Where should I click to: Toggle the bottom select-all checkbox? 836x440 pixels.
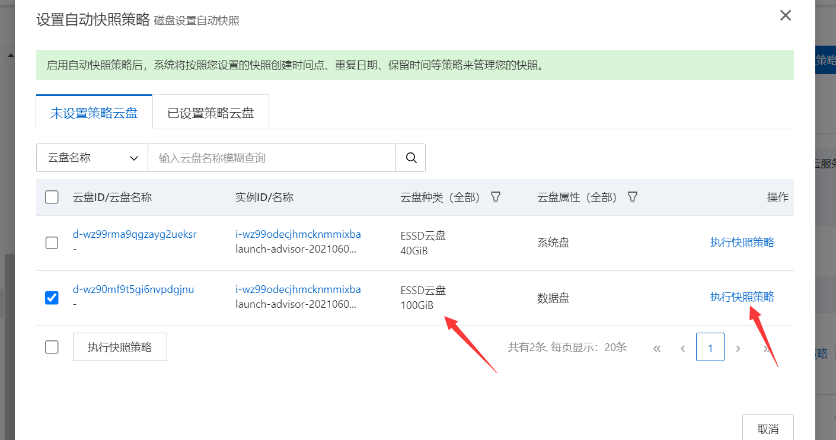click(52, 347)
